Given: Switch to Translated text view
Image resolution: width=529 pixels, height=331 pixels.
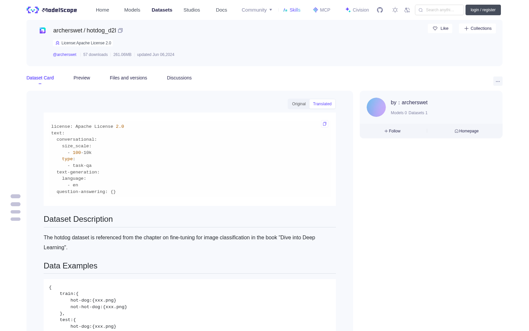Looking at the screenshot, I should coord(322,104).
